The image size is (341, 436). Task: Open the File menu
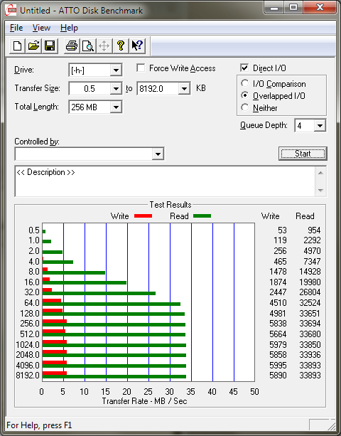click(x=16, y=28)
